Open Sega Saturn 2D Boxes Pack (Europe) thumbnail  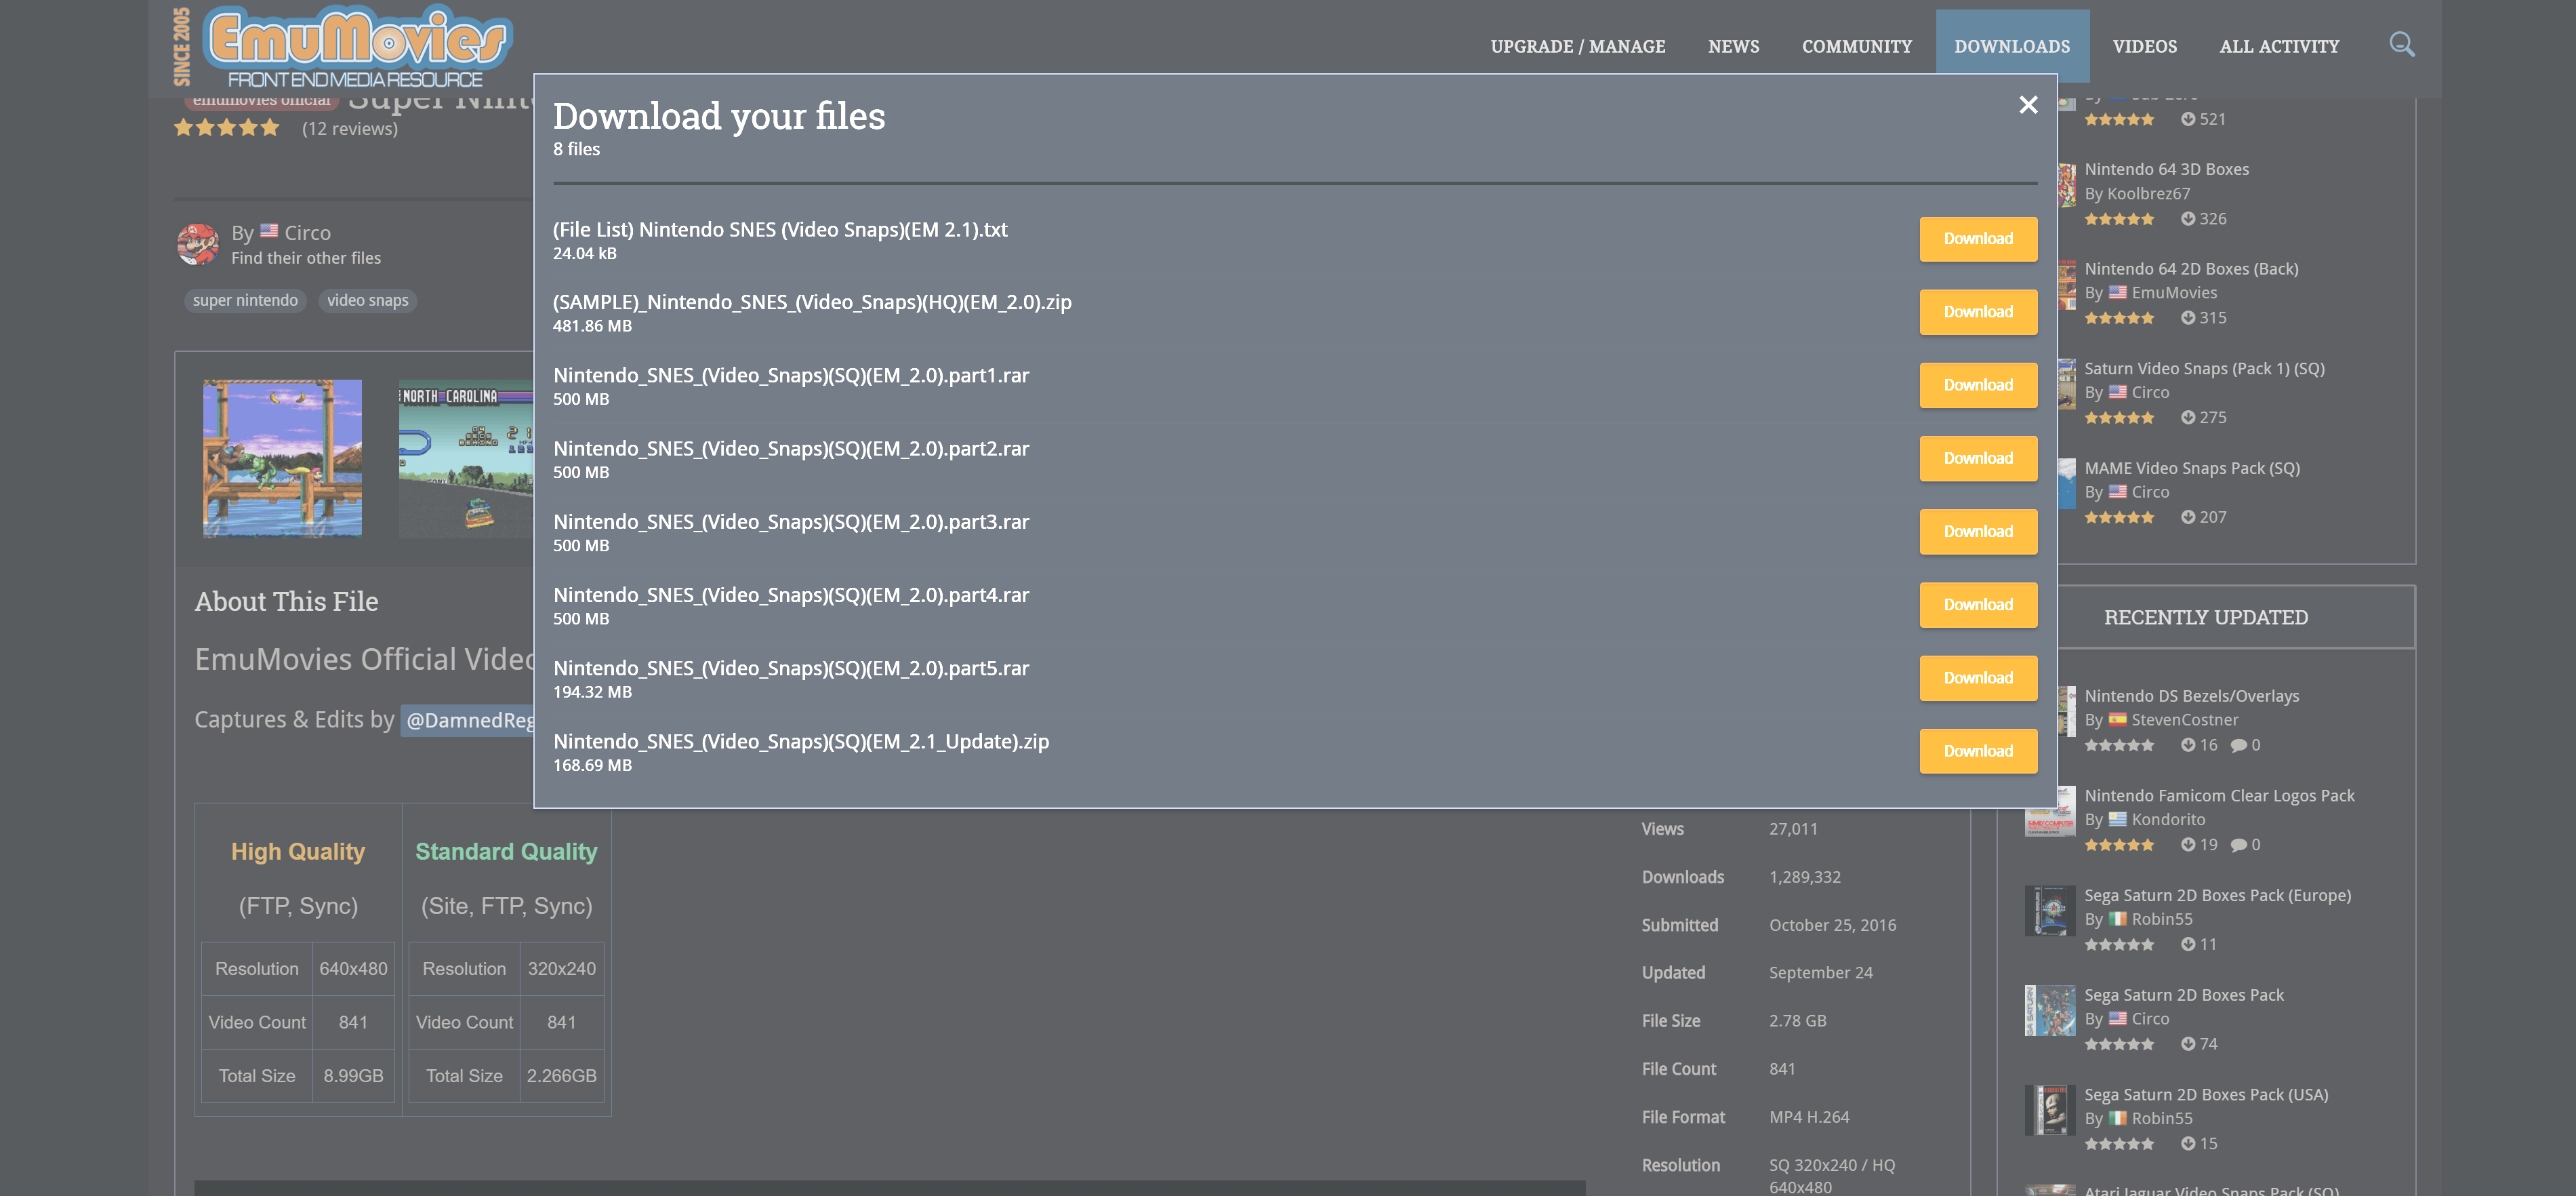pos(2050,911)
